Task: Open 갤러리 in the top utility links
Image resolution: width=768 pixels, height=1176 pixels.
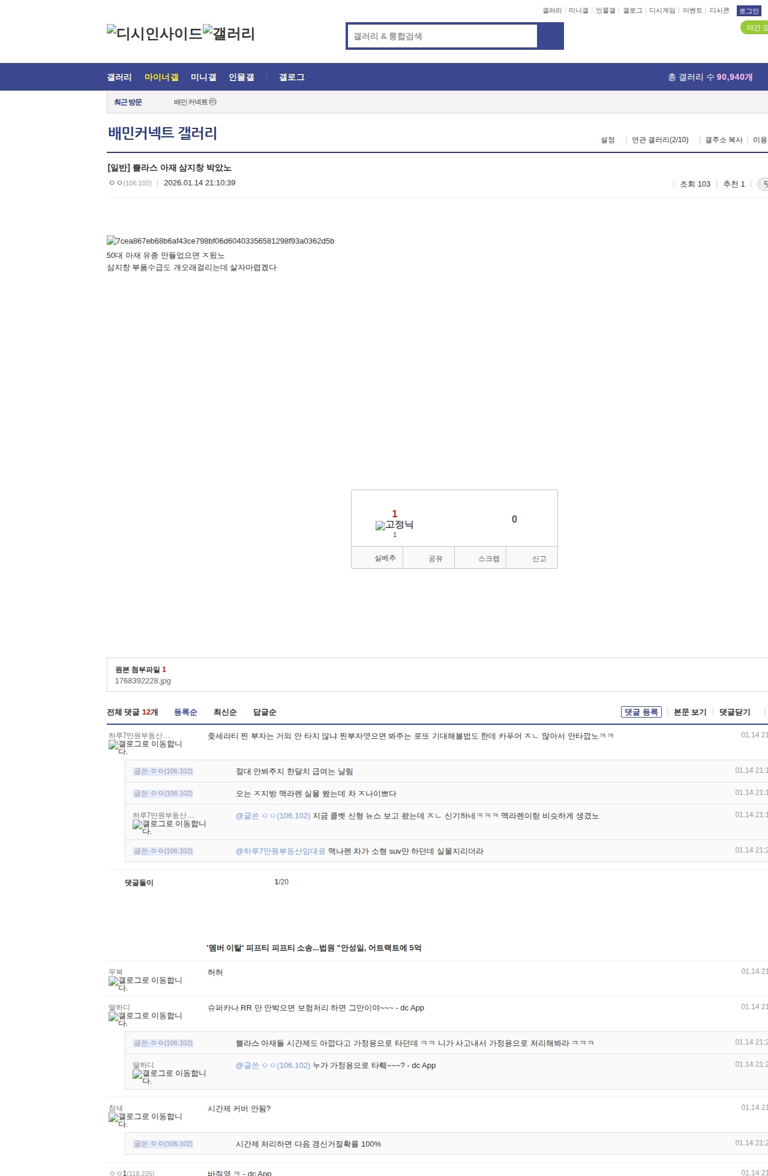Action: 552,11
